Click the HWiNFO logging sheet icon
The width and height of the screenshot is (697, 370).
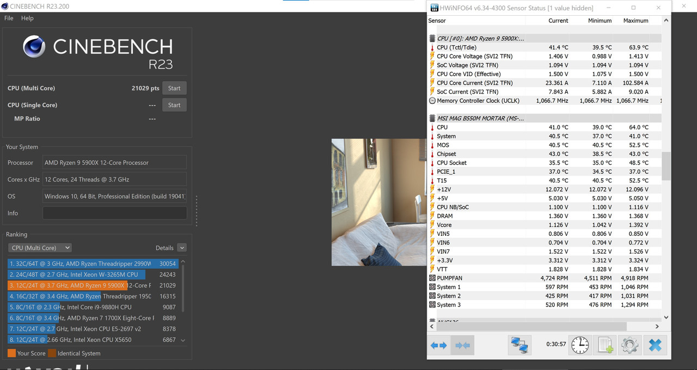605,345
